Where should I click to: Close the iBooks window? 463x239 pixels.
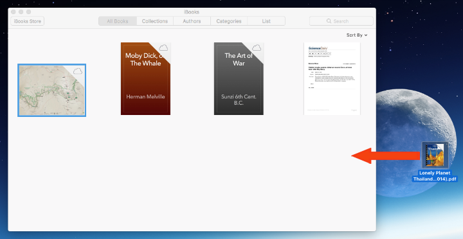tap(13, 12)
